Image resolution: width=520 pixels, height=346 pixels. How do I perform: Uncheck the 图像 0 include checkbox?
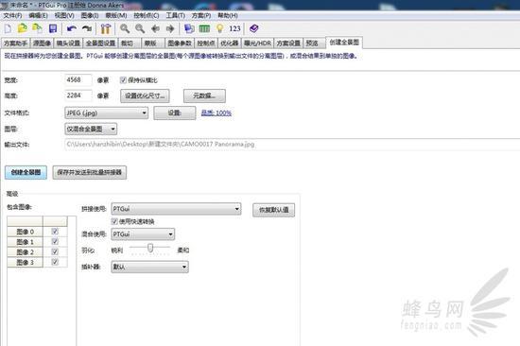click(x=55, y=232)
